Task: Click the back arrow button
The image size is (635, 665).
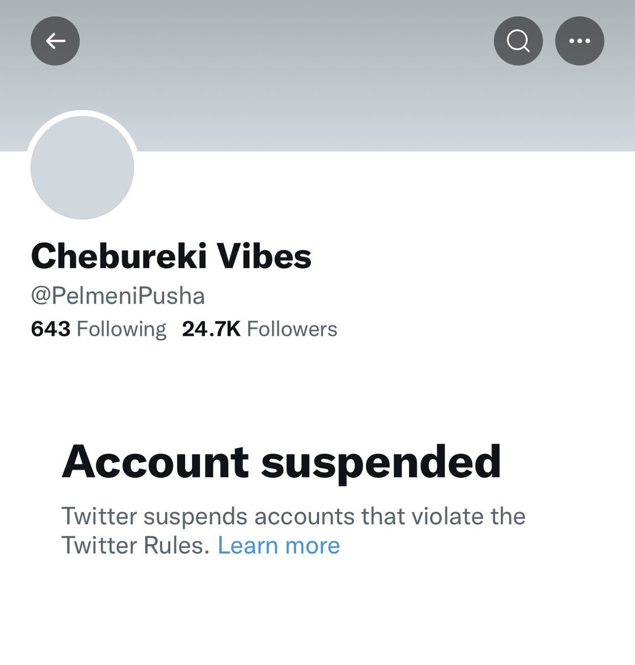Action: point(55,40)
